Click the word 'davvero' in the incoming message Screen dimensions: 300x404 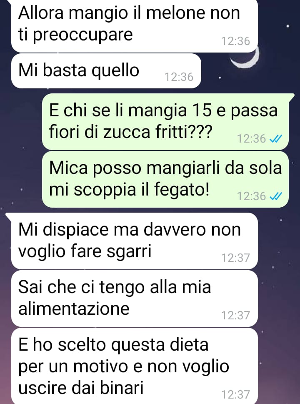(174, 229)
